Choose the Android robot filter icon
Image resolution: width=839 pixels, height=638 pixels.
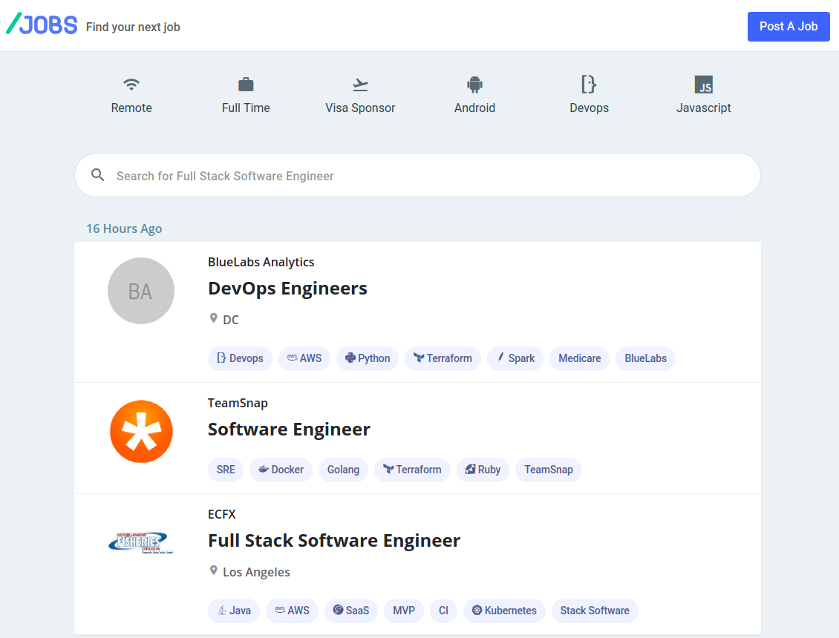coord(474,84)
